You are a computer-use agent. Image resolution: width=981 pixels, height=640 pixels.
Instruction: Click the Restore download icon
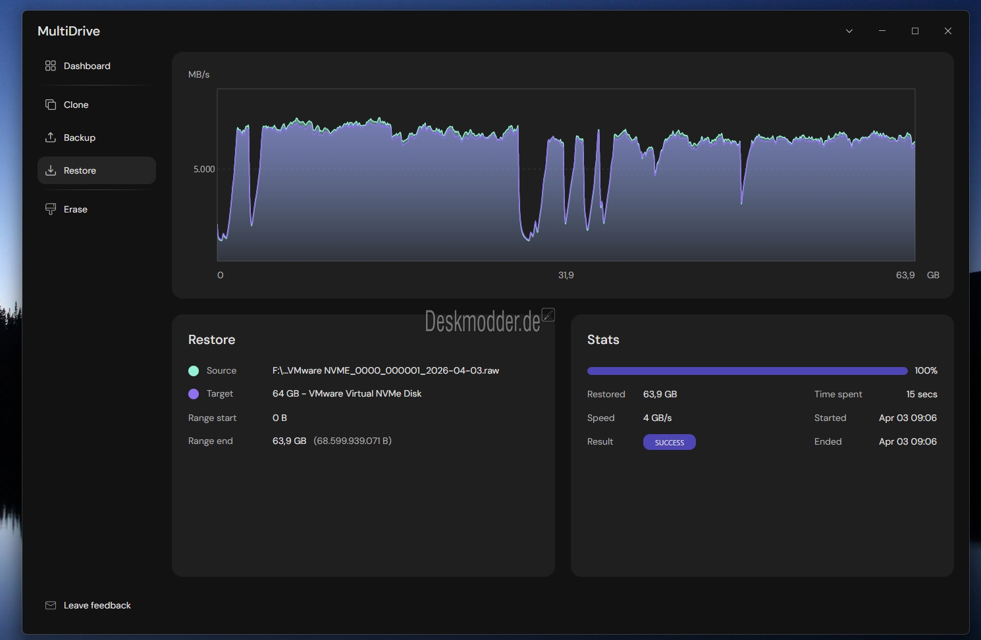(50, 170)
